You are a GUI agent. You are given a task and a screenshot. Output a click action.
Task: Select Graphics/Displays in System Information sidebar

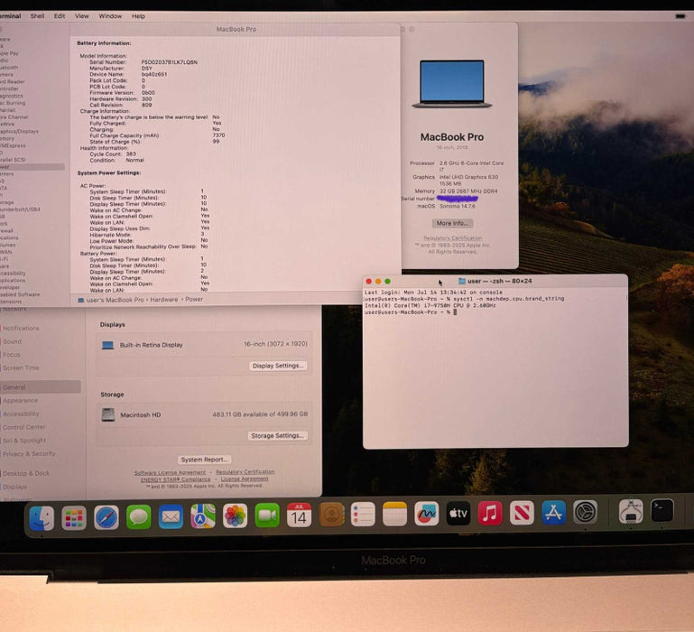tap(20, 131)
